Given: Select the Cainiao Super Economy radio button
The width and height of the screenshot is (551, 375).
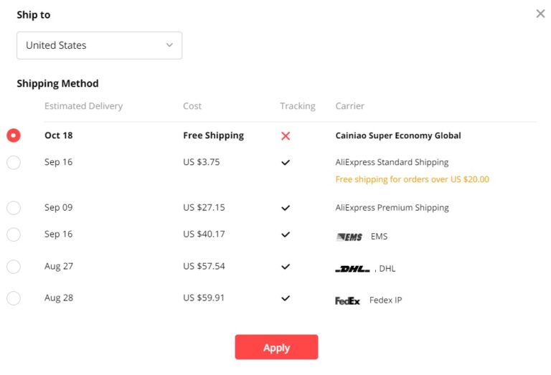Looking at the screenshot, I should (x=14, y=136).
